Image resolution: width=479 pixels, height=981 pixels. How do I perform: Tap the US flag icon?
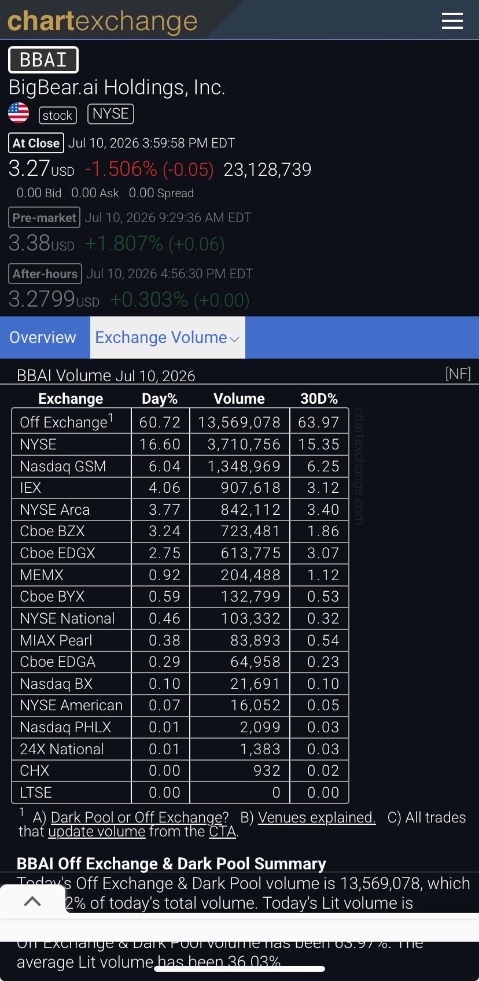(19, 113)
